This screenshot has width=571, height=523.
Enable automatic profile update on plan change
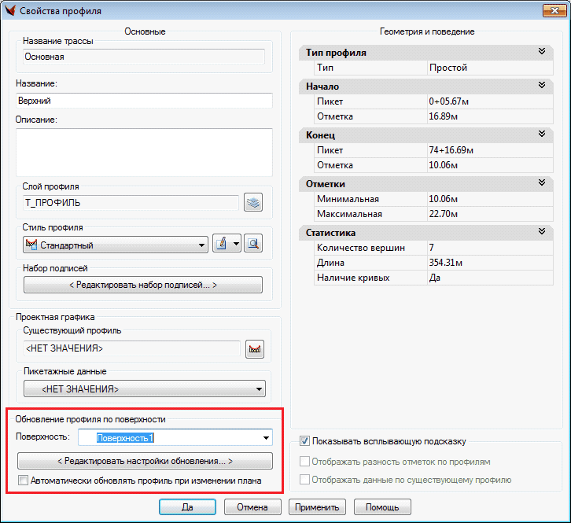pyautogui.click(x=23, y=480)
